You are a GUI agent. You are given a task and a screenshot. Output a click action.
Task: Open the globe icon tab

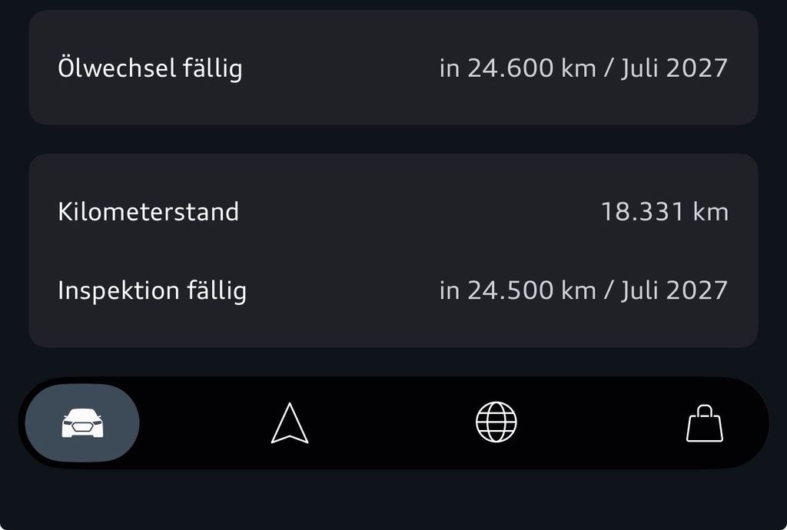click(496, 422)
